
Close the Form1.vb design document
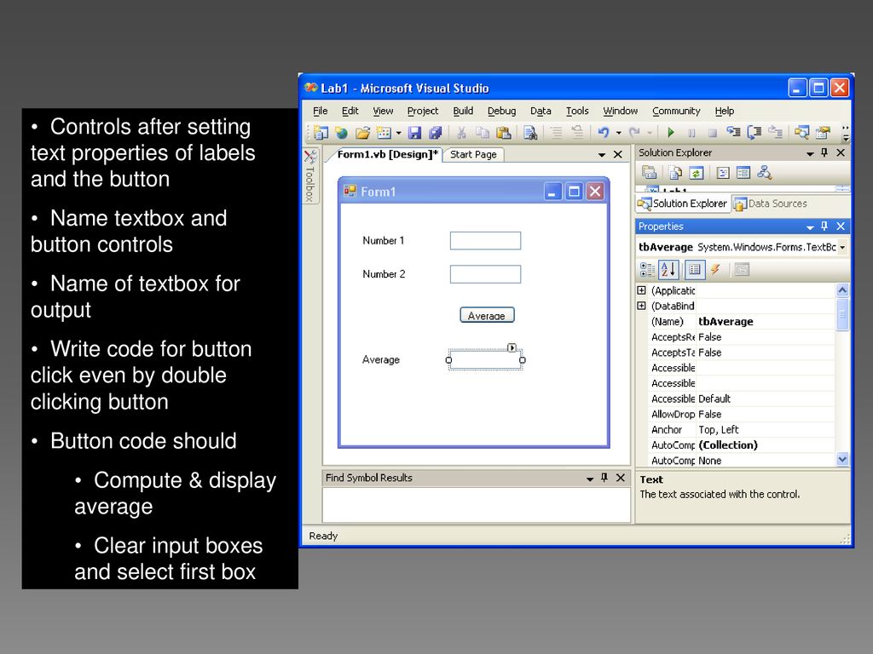point(618,155)
